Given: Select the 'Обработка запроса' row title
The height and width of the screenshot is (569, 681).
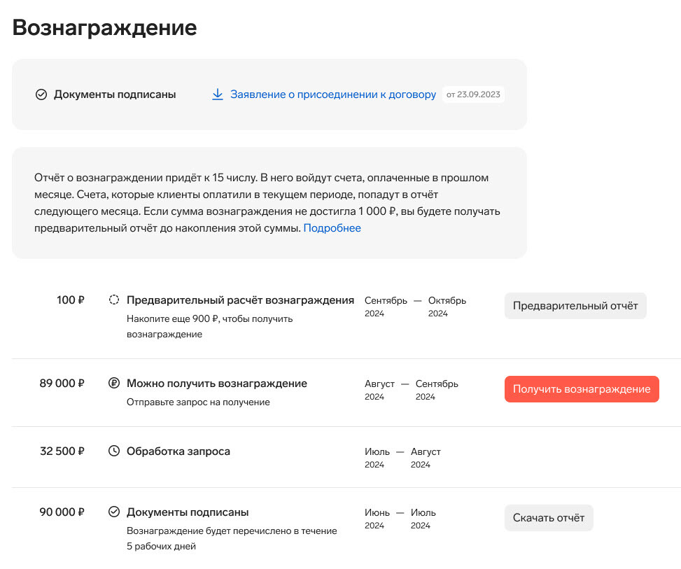Looking at the screenshot, I should point(178,451).
